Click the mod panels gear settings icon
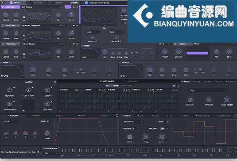This screenshot has height=161, width=237. pyautogui.click(x=174, y=86)
